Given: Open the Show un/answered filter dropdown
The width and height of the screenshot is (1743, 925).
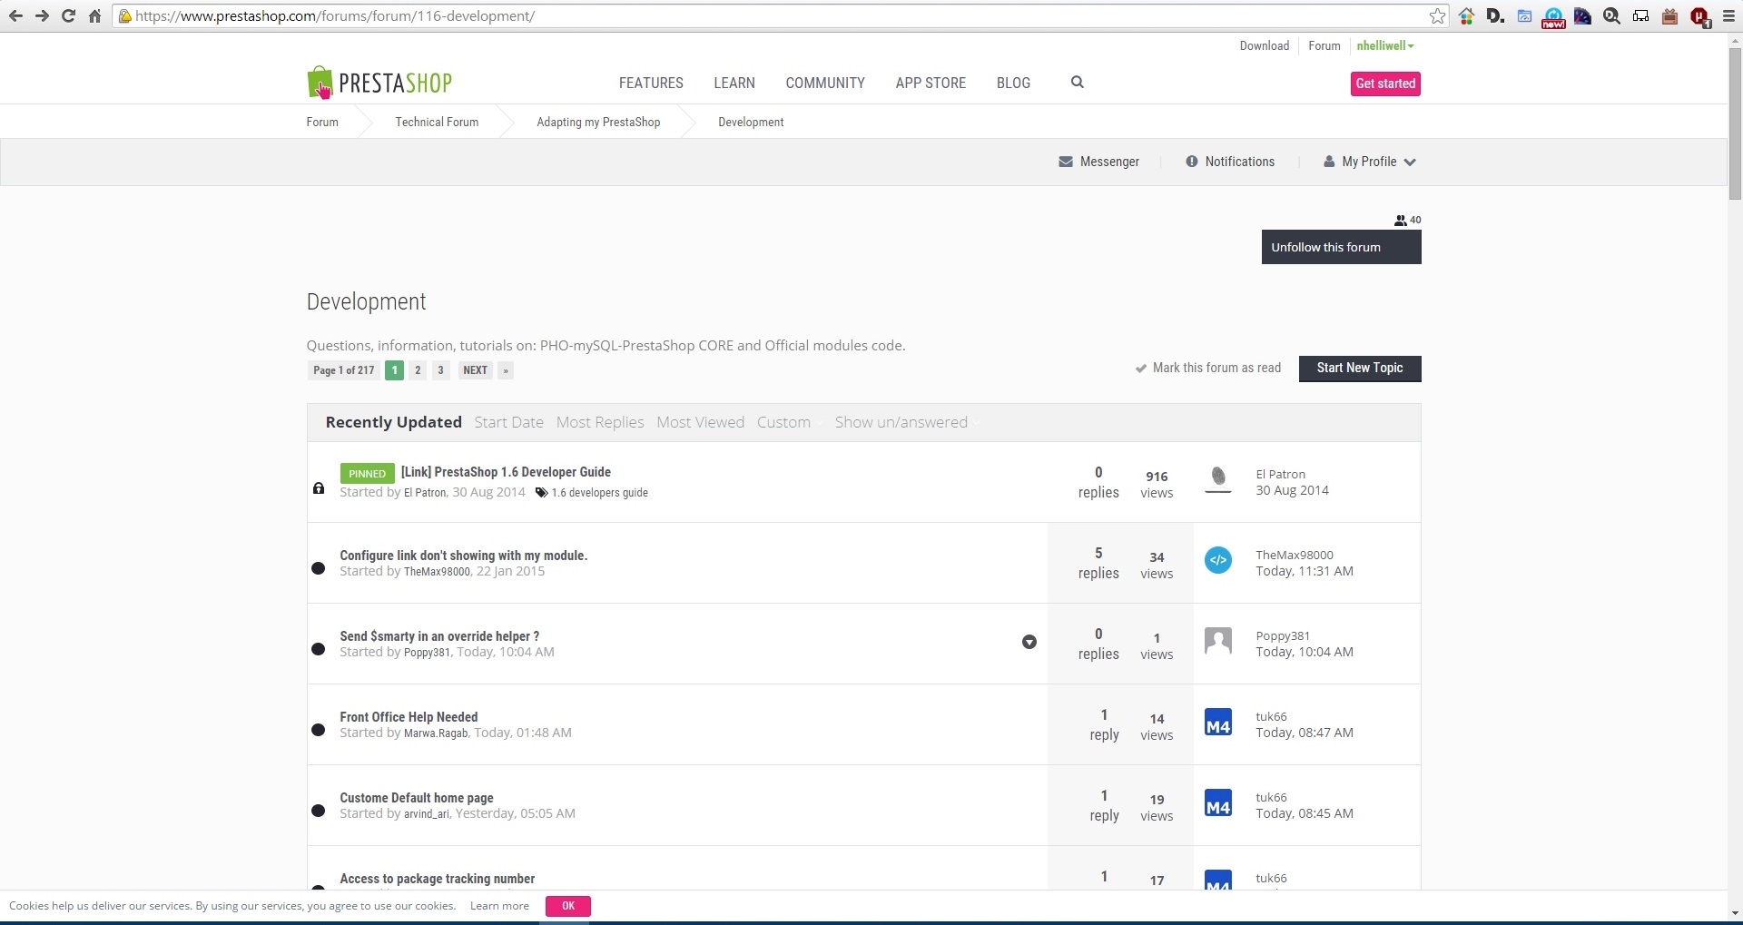Looking at the screenshot, I should click(908, 422).
